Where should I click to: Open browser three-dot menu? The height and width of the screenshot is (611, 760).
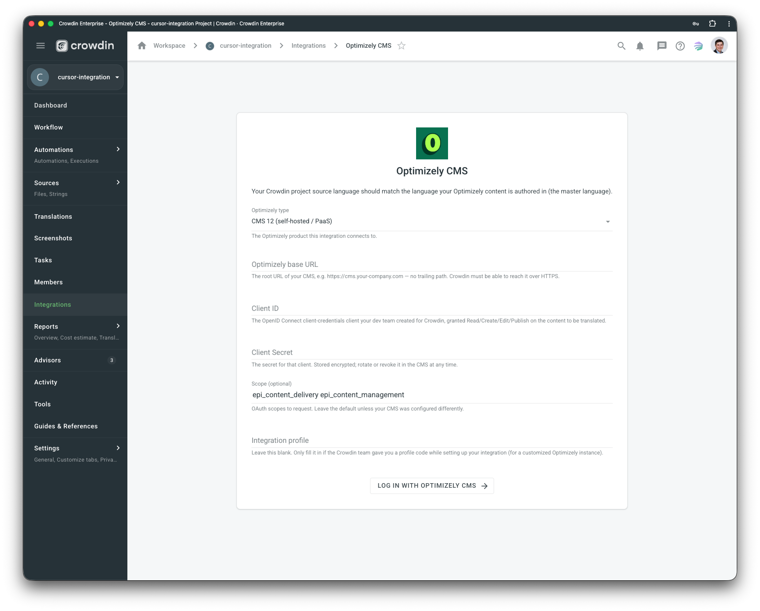coord(729,24)
